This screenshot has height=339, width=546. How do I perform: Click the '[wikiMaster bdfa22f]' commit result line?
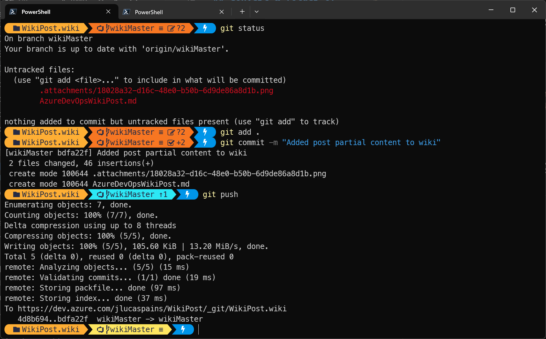click(126, 153)
